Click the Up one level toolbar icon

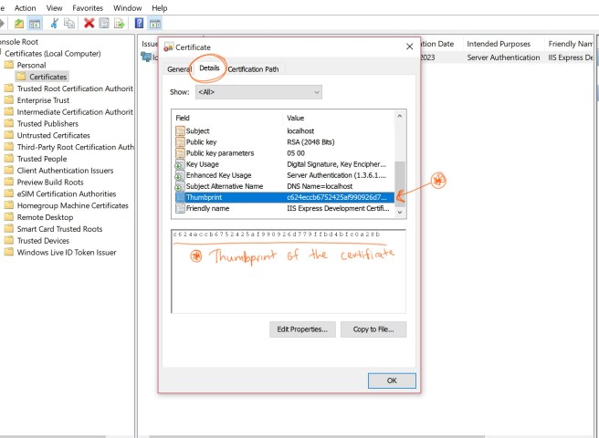coord(18,24)
